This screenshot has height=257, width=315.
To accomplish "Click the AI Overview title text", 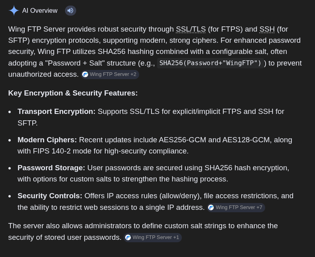I will pyautogui.click(x=40, y=10).
